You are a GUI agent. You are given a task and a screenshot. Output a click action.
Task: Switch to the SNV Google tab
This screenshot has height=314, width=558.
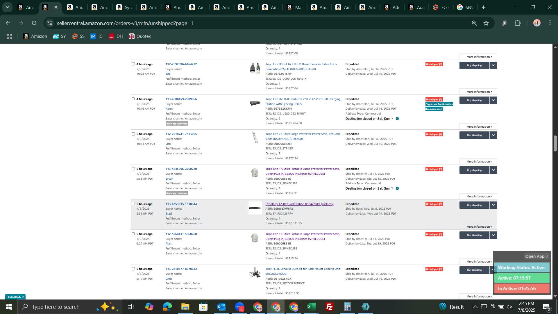click(465, 7)
